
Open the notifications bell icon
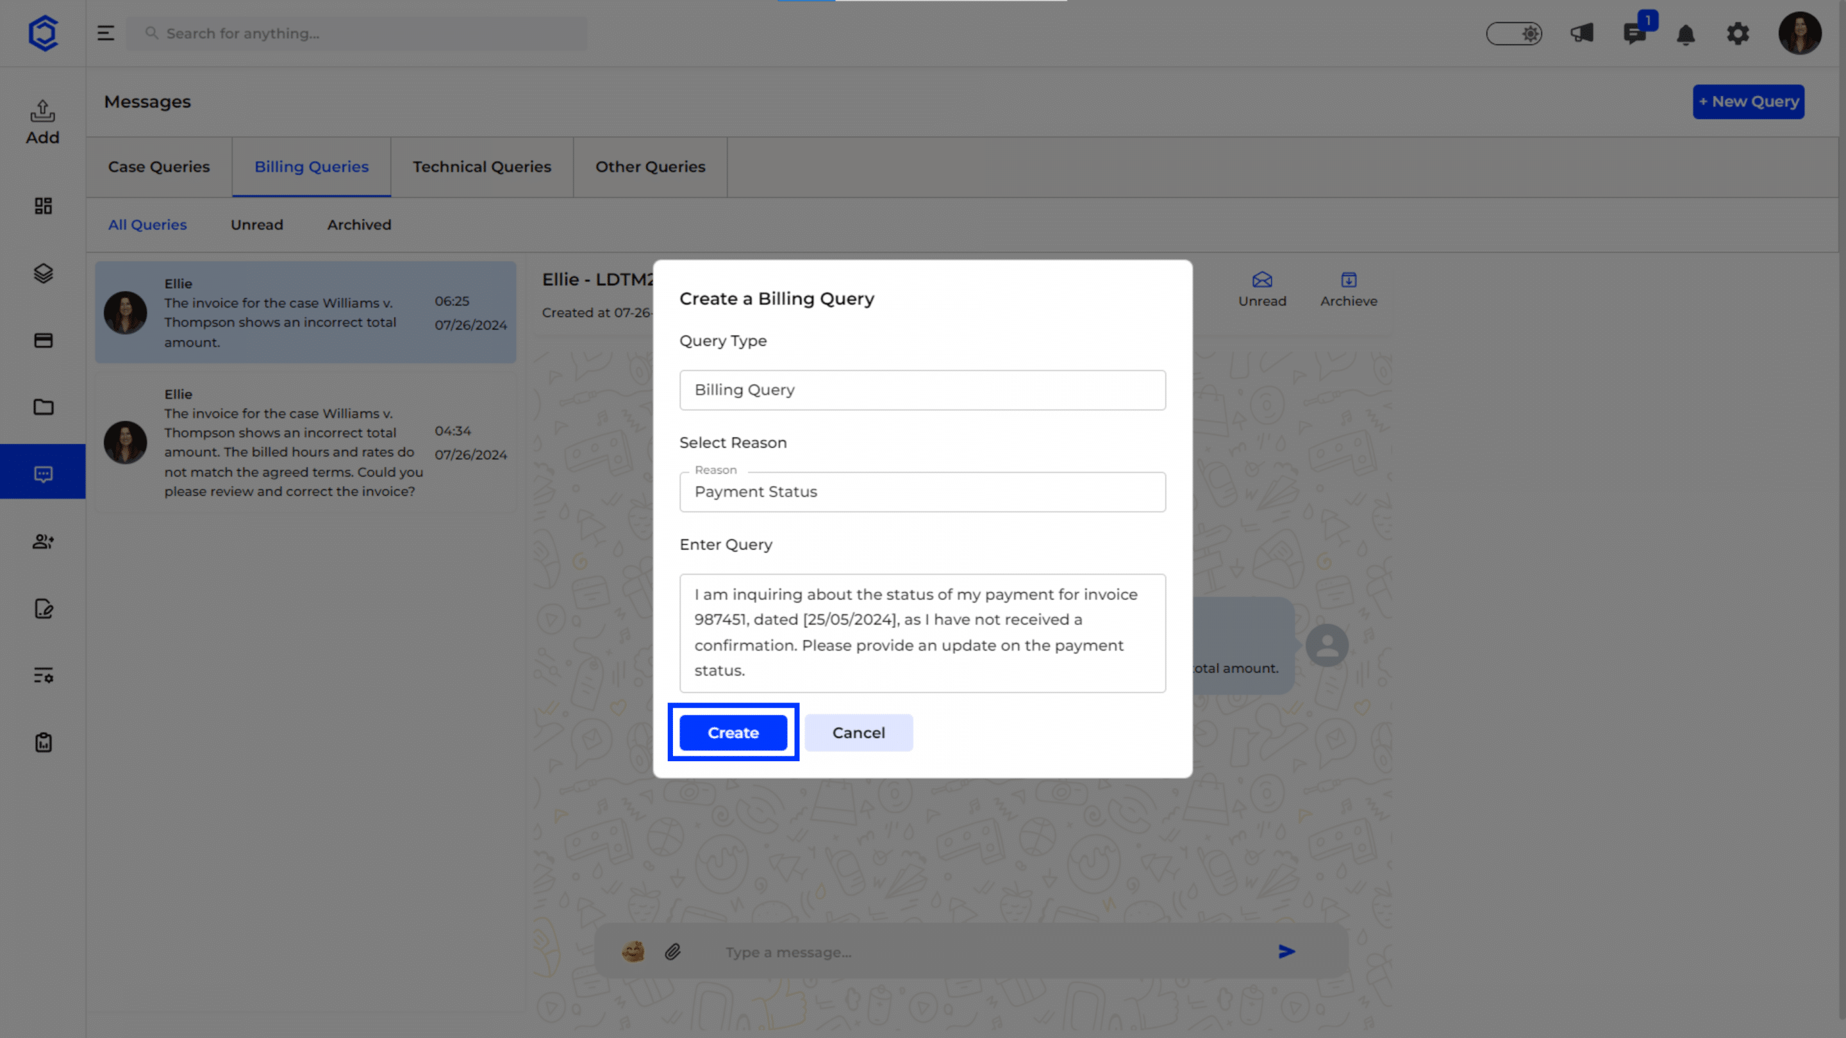click(1686, 34)
